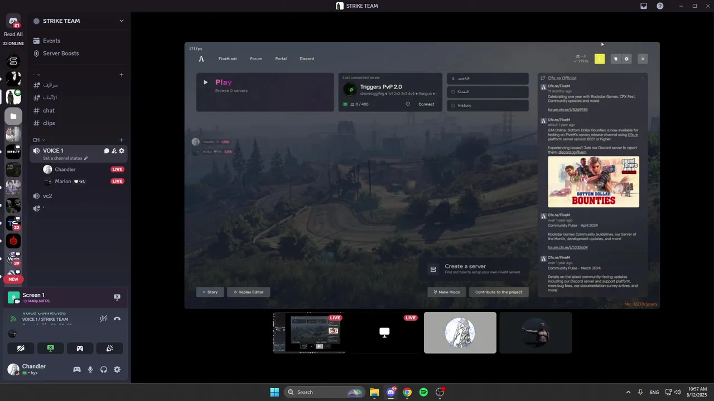Click Make mods button

(447, 292)
